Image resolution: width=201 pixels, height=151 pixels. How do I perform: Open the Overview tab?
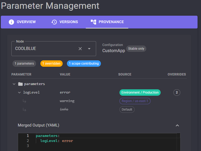point(22,22)
